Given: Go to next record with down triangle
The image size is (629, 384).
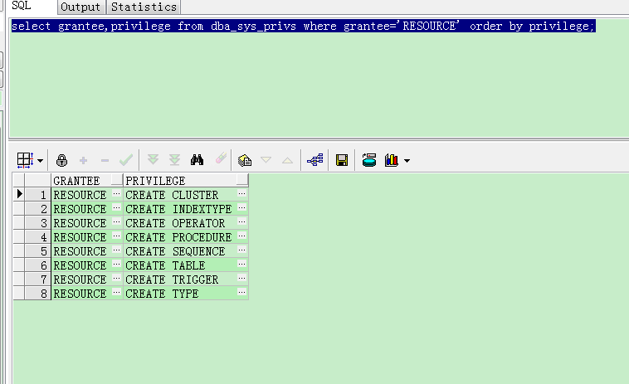Looking at the screenshot, I should (x=266, y=160).
